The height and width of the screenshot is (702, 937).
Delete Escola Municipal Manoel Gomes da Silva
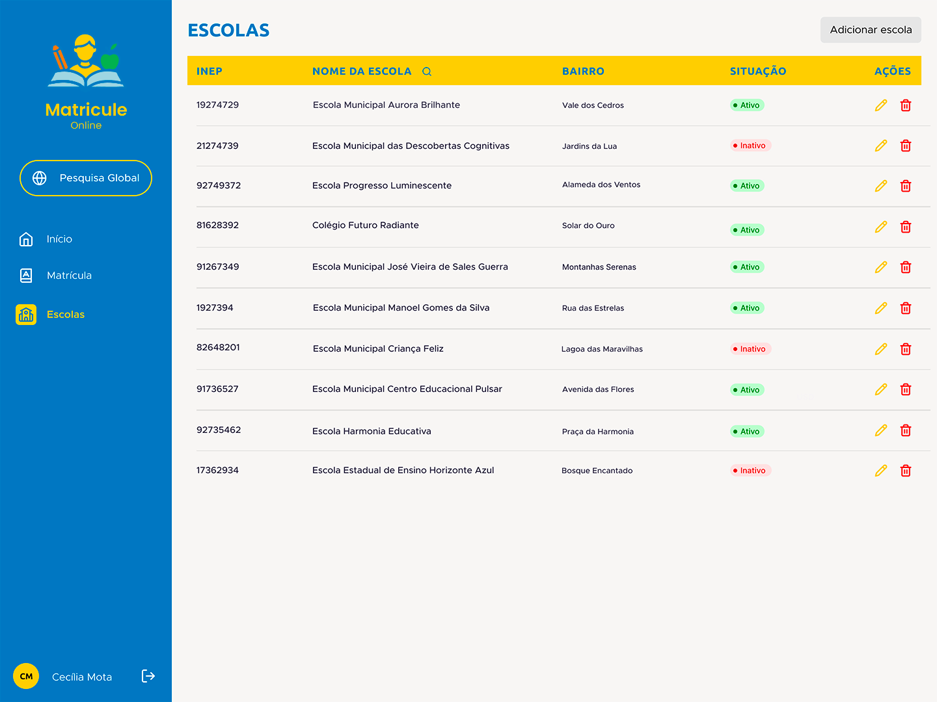[x=906, y=308]
